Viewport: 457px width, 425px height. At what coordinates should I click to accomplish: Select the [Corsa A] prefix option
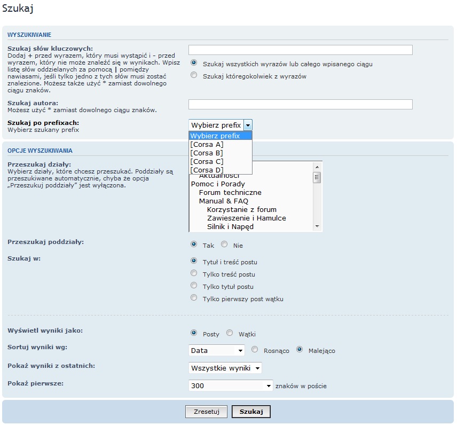click(207, 145)
